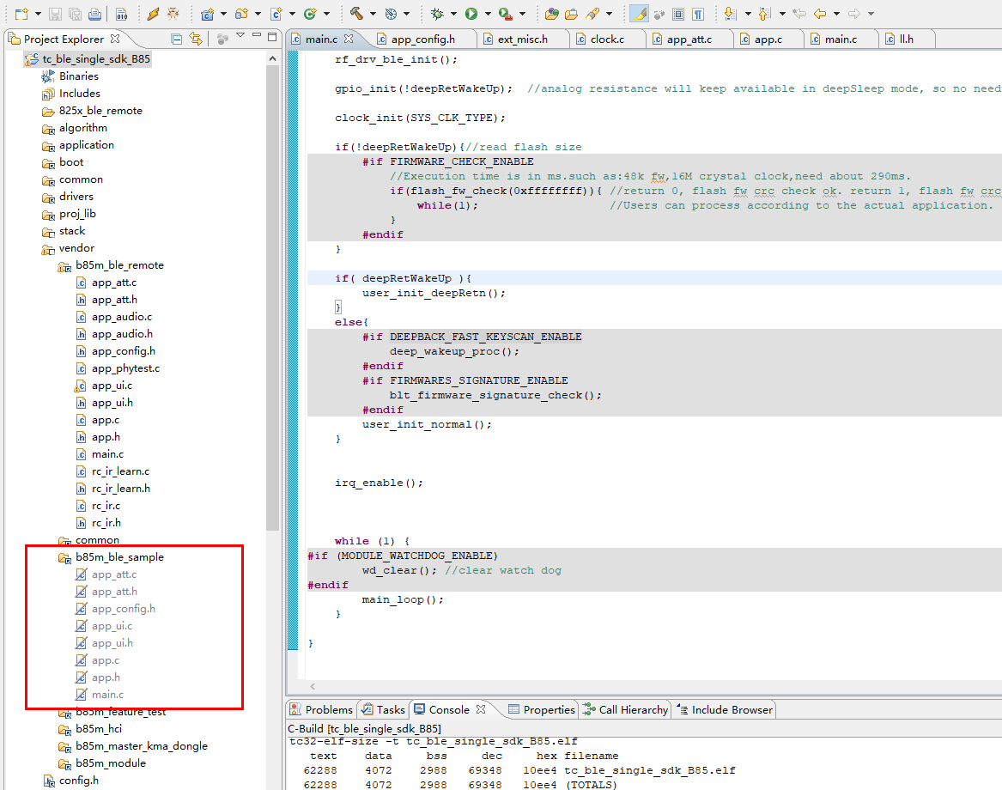The width and height of the screenshot is (1002, 790).
Task: Click the New C/C++ Project icon
Action: coord(207,14)
